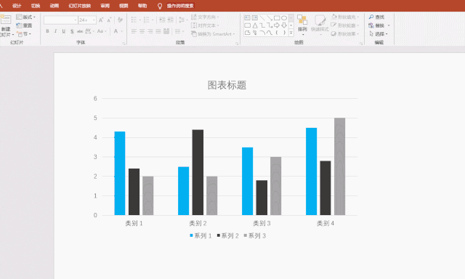Viewport: 465px width, 279px height.
Task: Click the 查找 (Find) magnifier icon
Action: pos(371,17)
